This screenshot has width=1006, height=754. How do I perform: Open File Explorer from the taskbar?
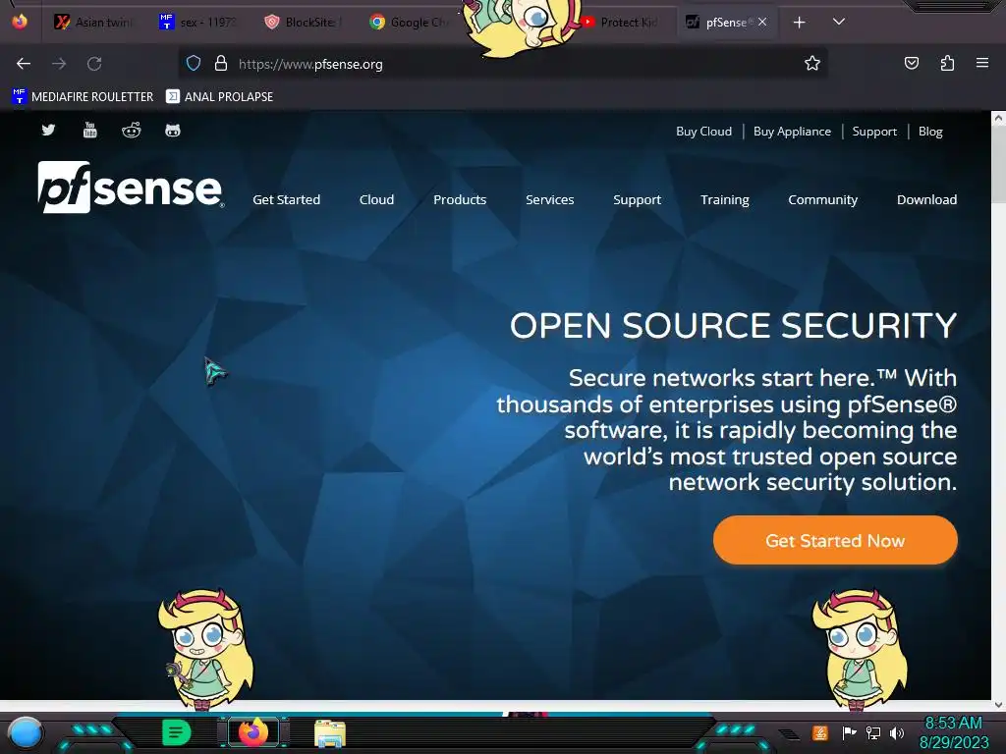click(330, 733)
